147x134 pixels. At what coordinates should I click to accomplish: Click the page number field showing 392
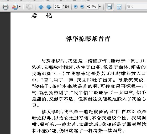pos(58,7)
